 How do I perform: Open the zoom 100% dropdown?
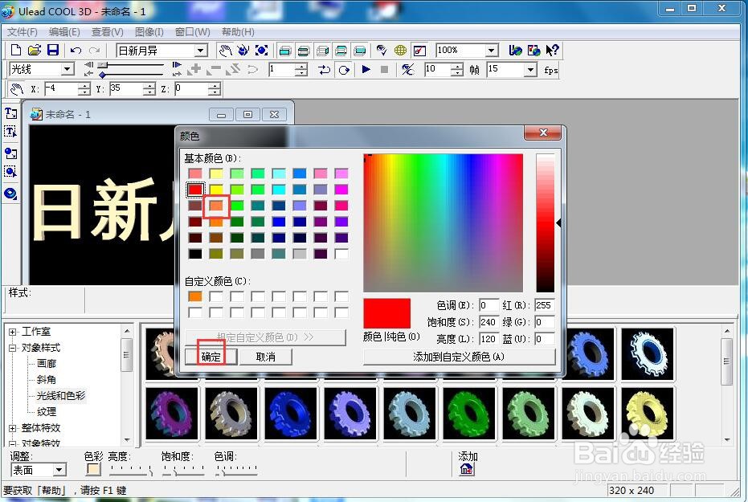(x=492, y=50)
